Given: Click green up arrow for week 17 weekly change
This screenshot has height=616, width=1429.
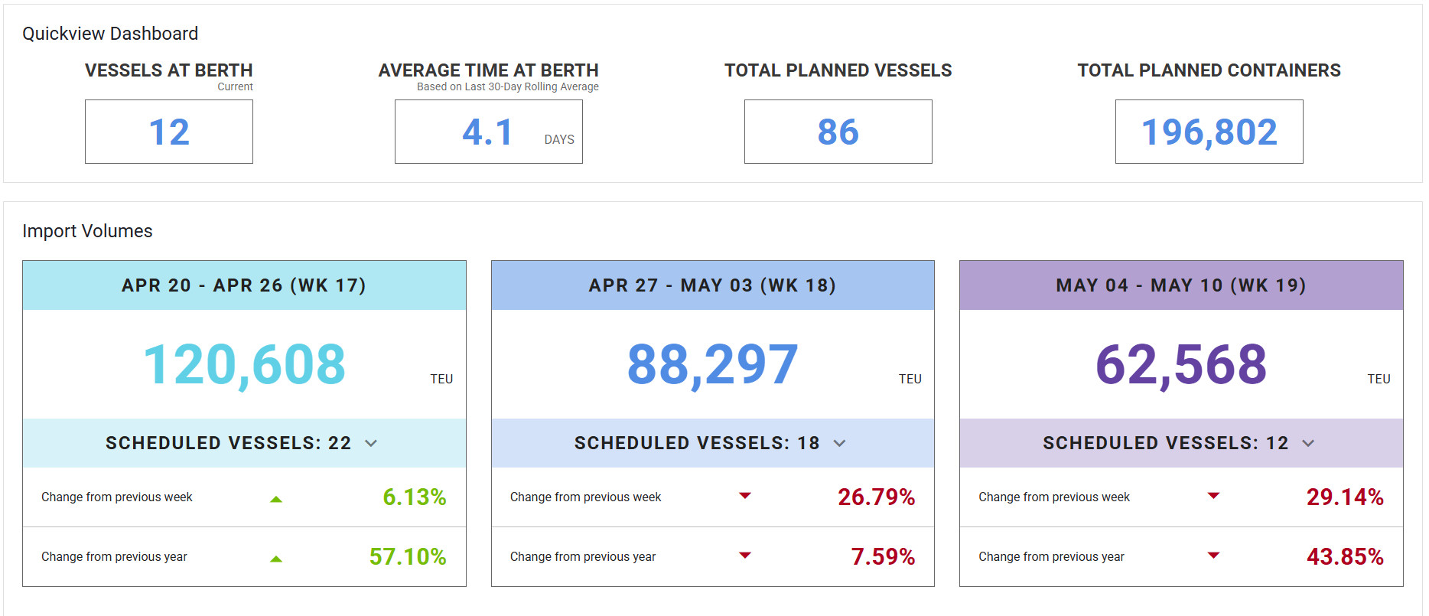Looking at the screenshot, I should [276, 499].
